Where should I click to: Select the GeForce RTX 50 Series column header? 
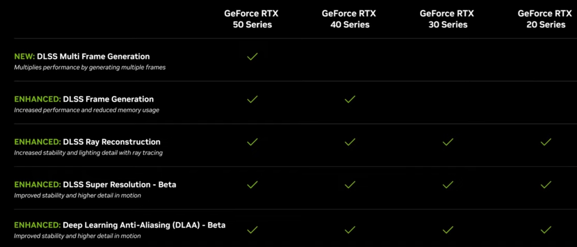tap(252, 19)
